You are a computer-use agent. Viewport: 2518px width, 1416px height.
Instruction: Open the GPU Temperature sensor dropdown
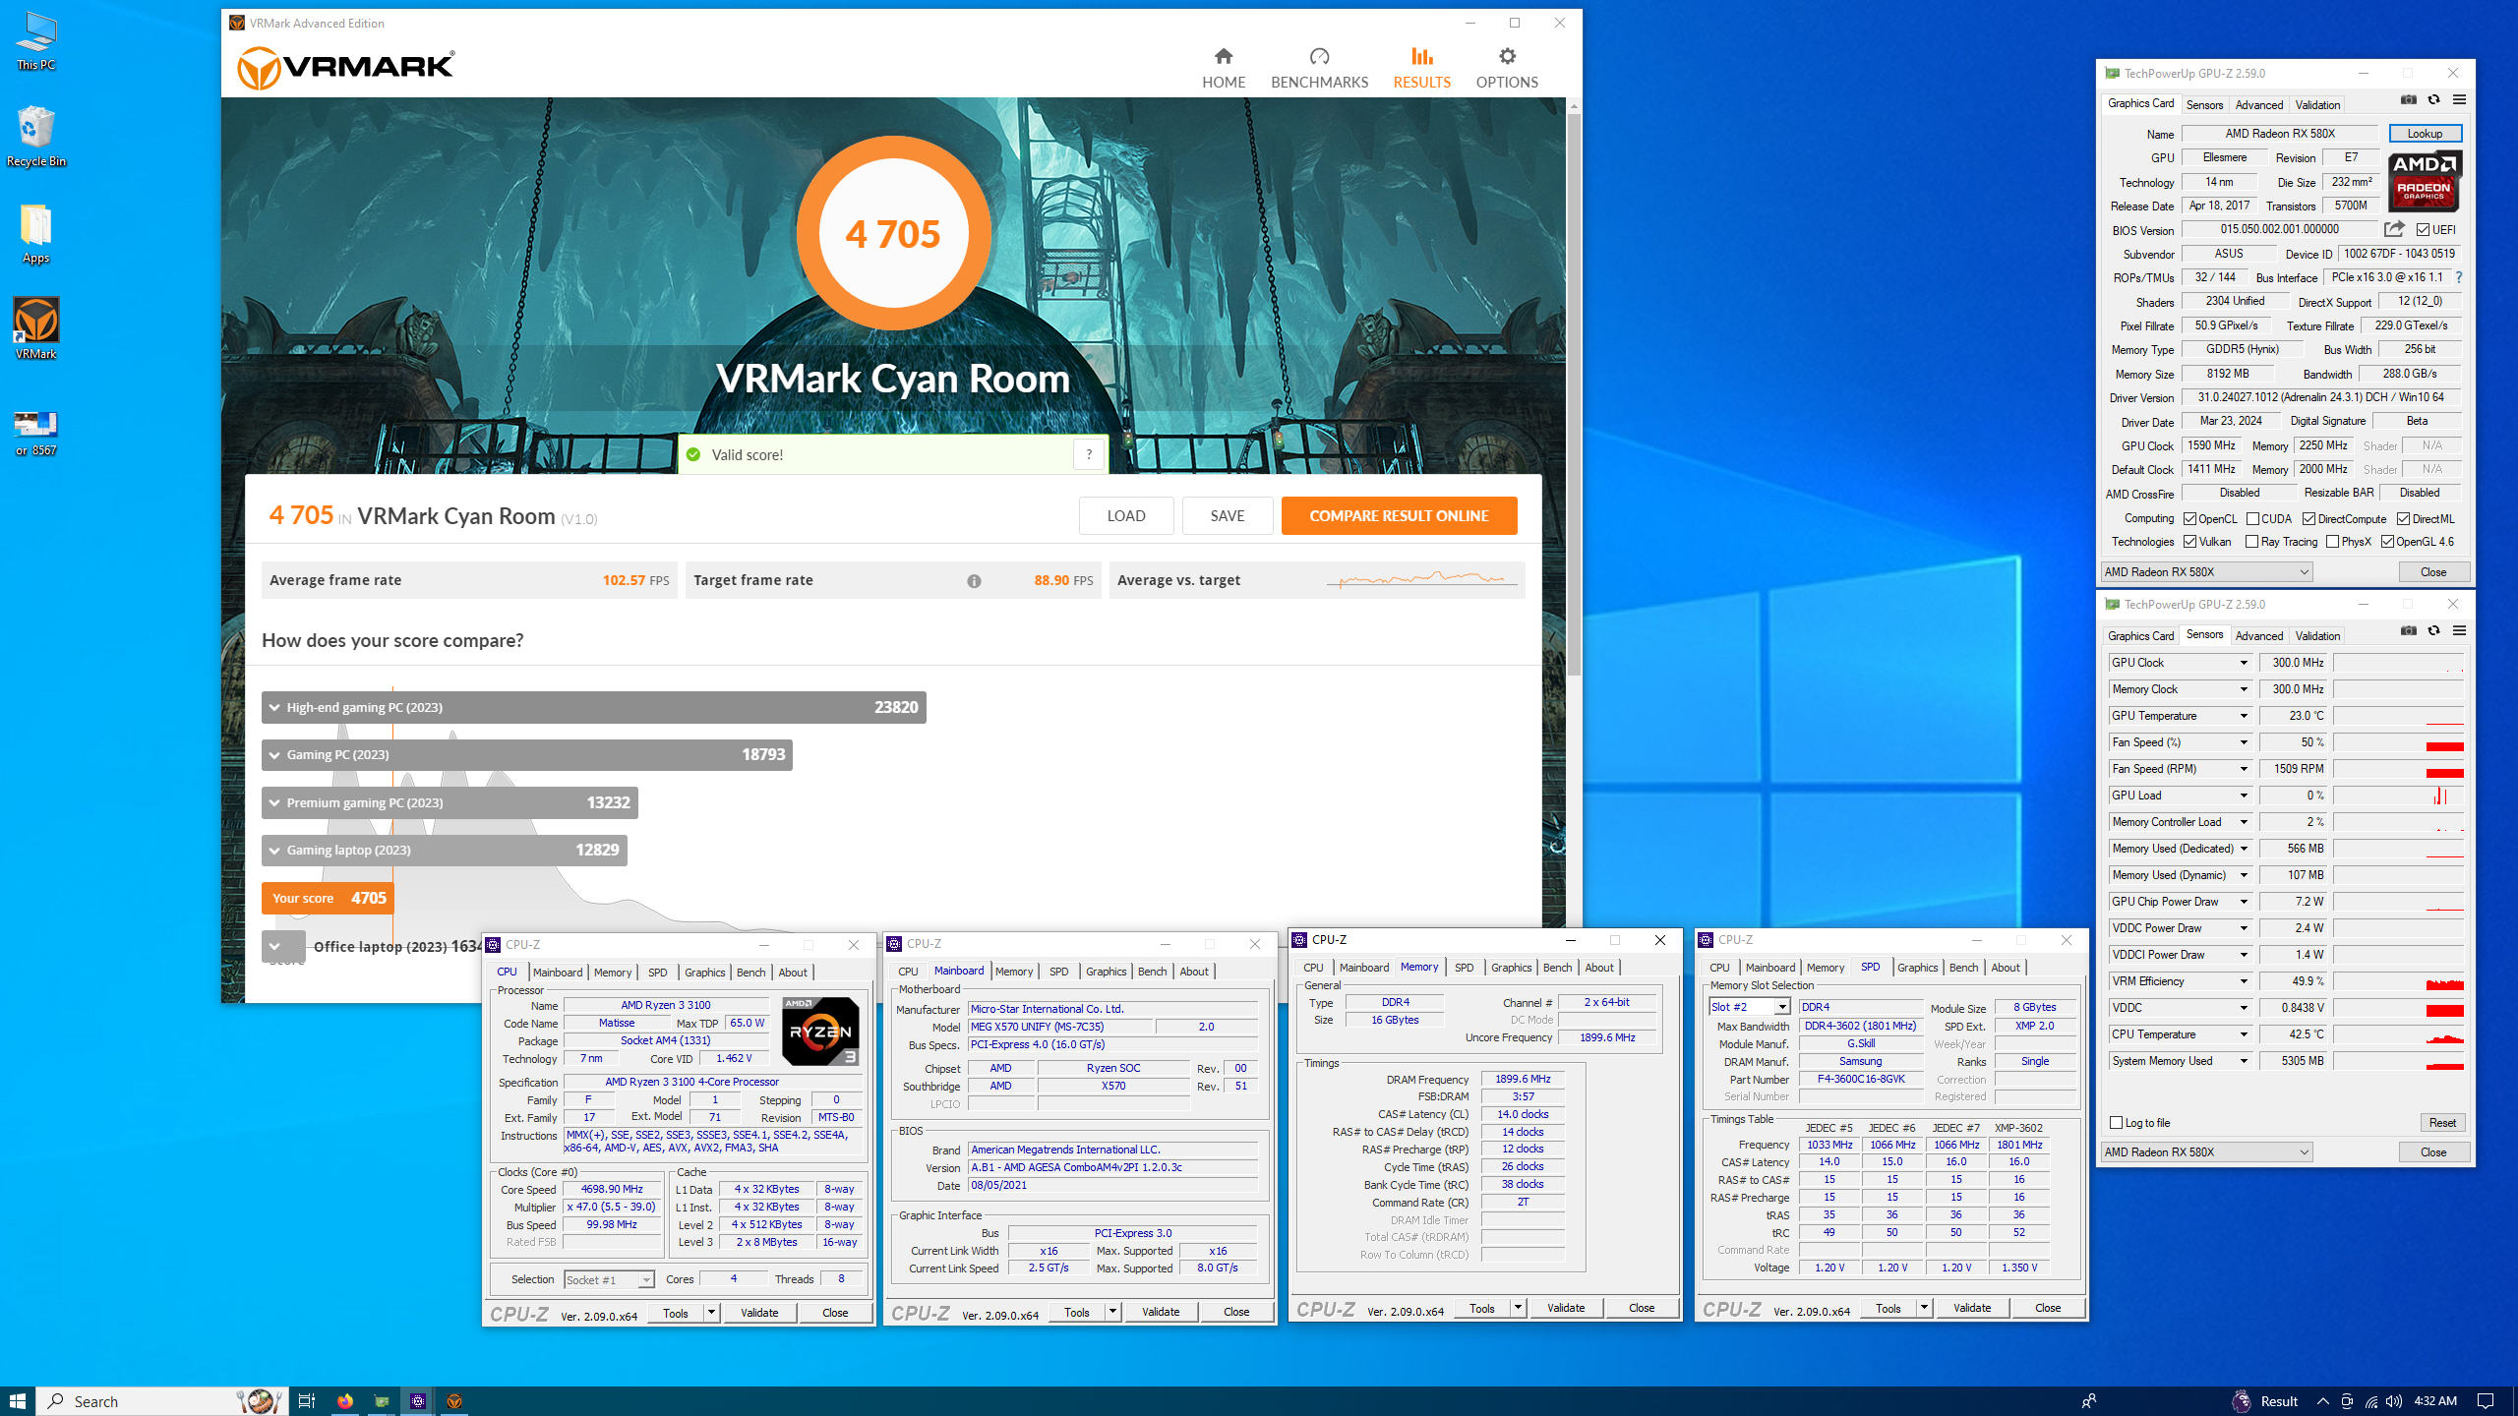coord(2244,716)
